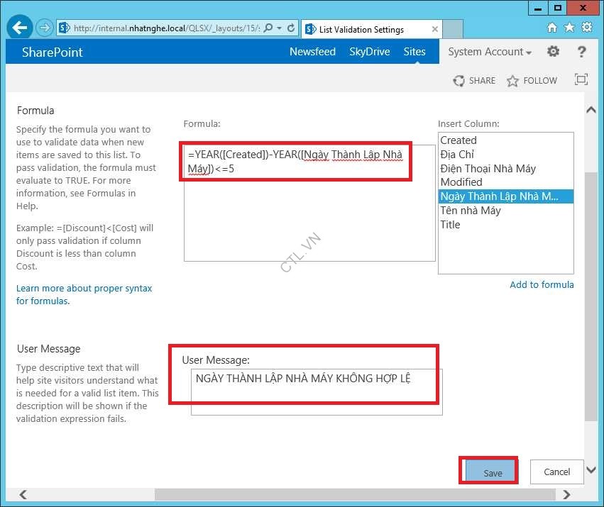Image resolution: width=604 pixels, height=507 pixels.
Task: Click the browser Forward arrow button
Action: [x=45, y=28]
